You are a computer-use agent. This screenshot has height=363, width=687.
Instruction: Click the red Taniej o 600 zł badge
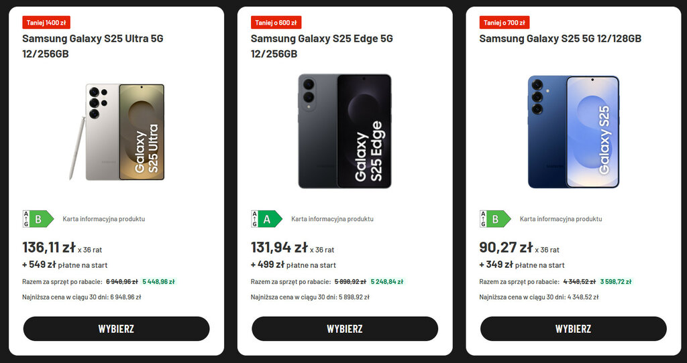pos(276,23)
